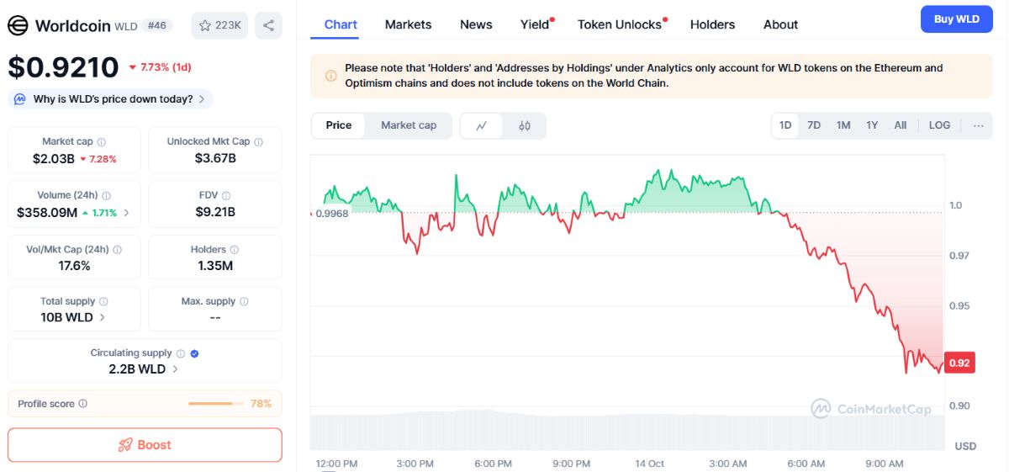Click the $2.03B market cap value
The height and width of the screenshot is (472, 1009).
(x=54, y=158)
